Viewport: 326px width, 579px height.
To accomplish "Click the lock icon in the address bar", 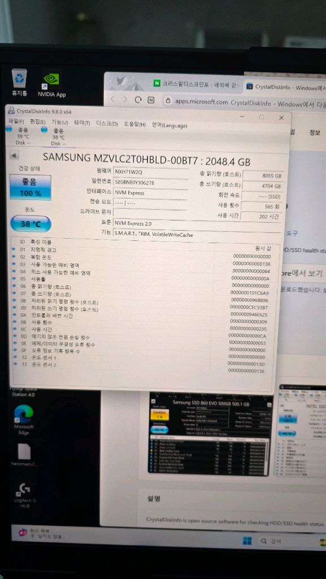I will pos(168,101).
